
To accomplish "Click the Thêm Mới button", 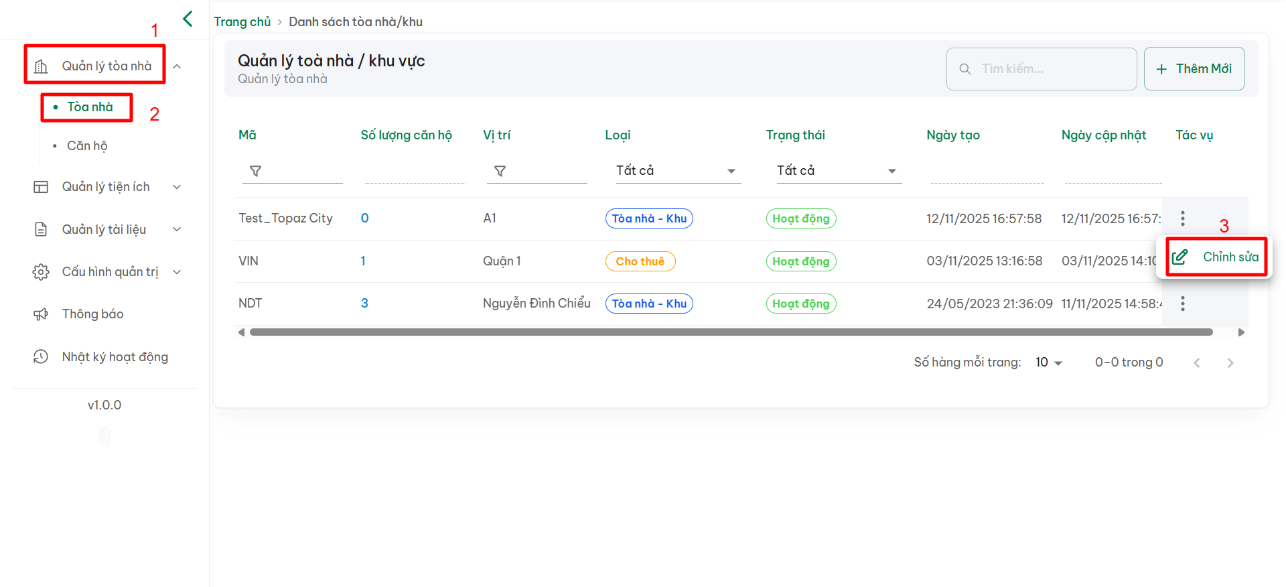I will [1194, 69].
